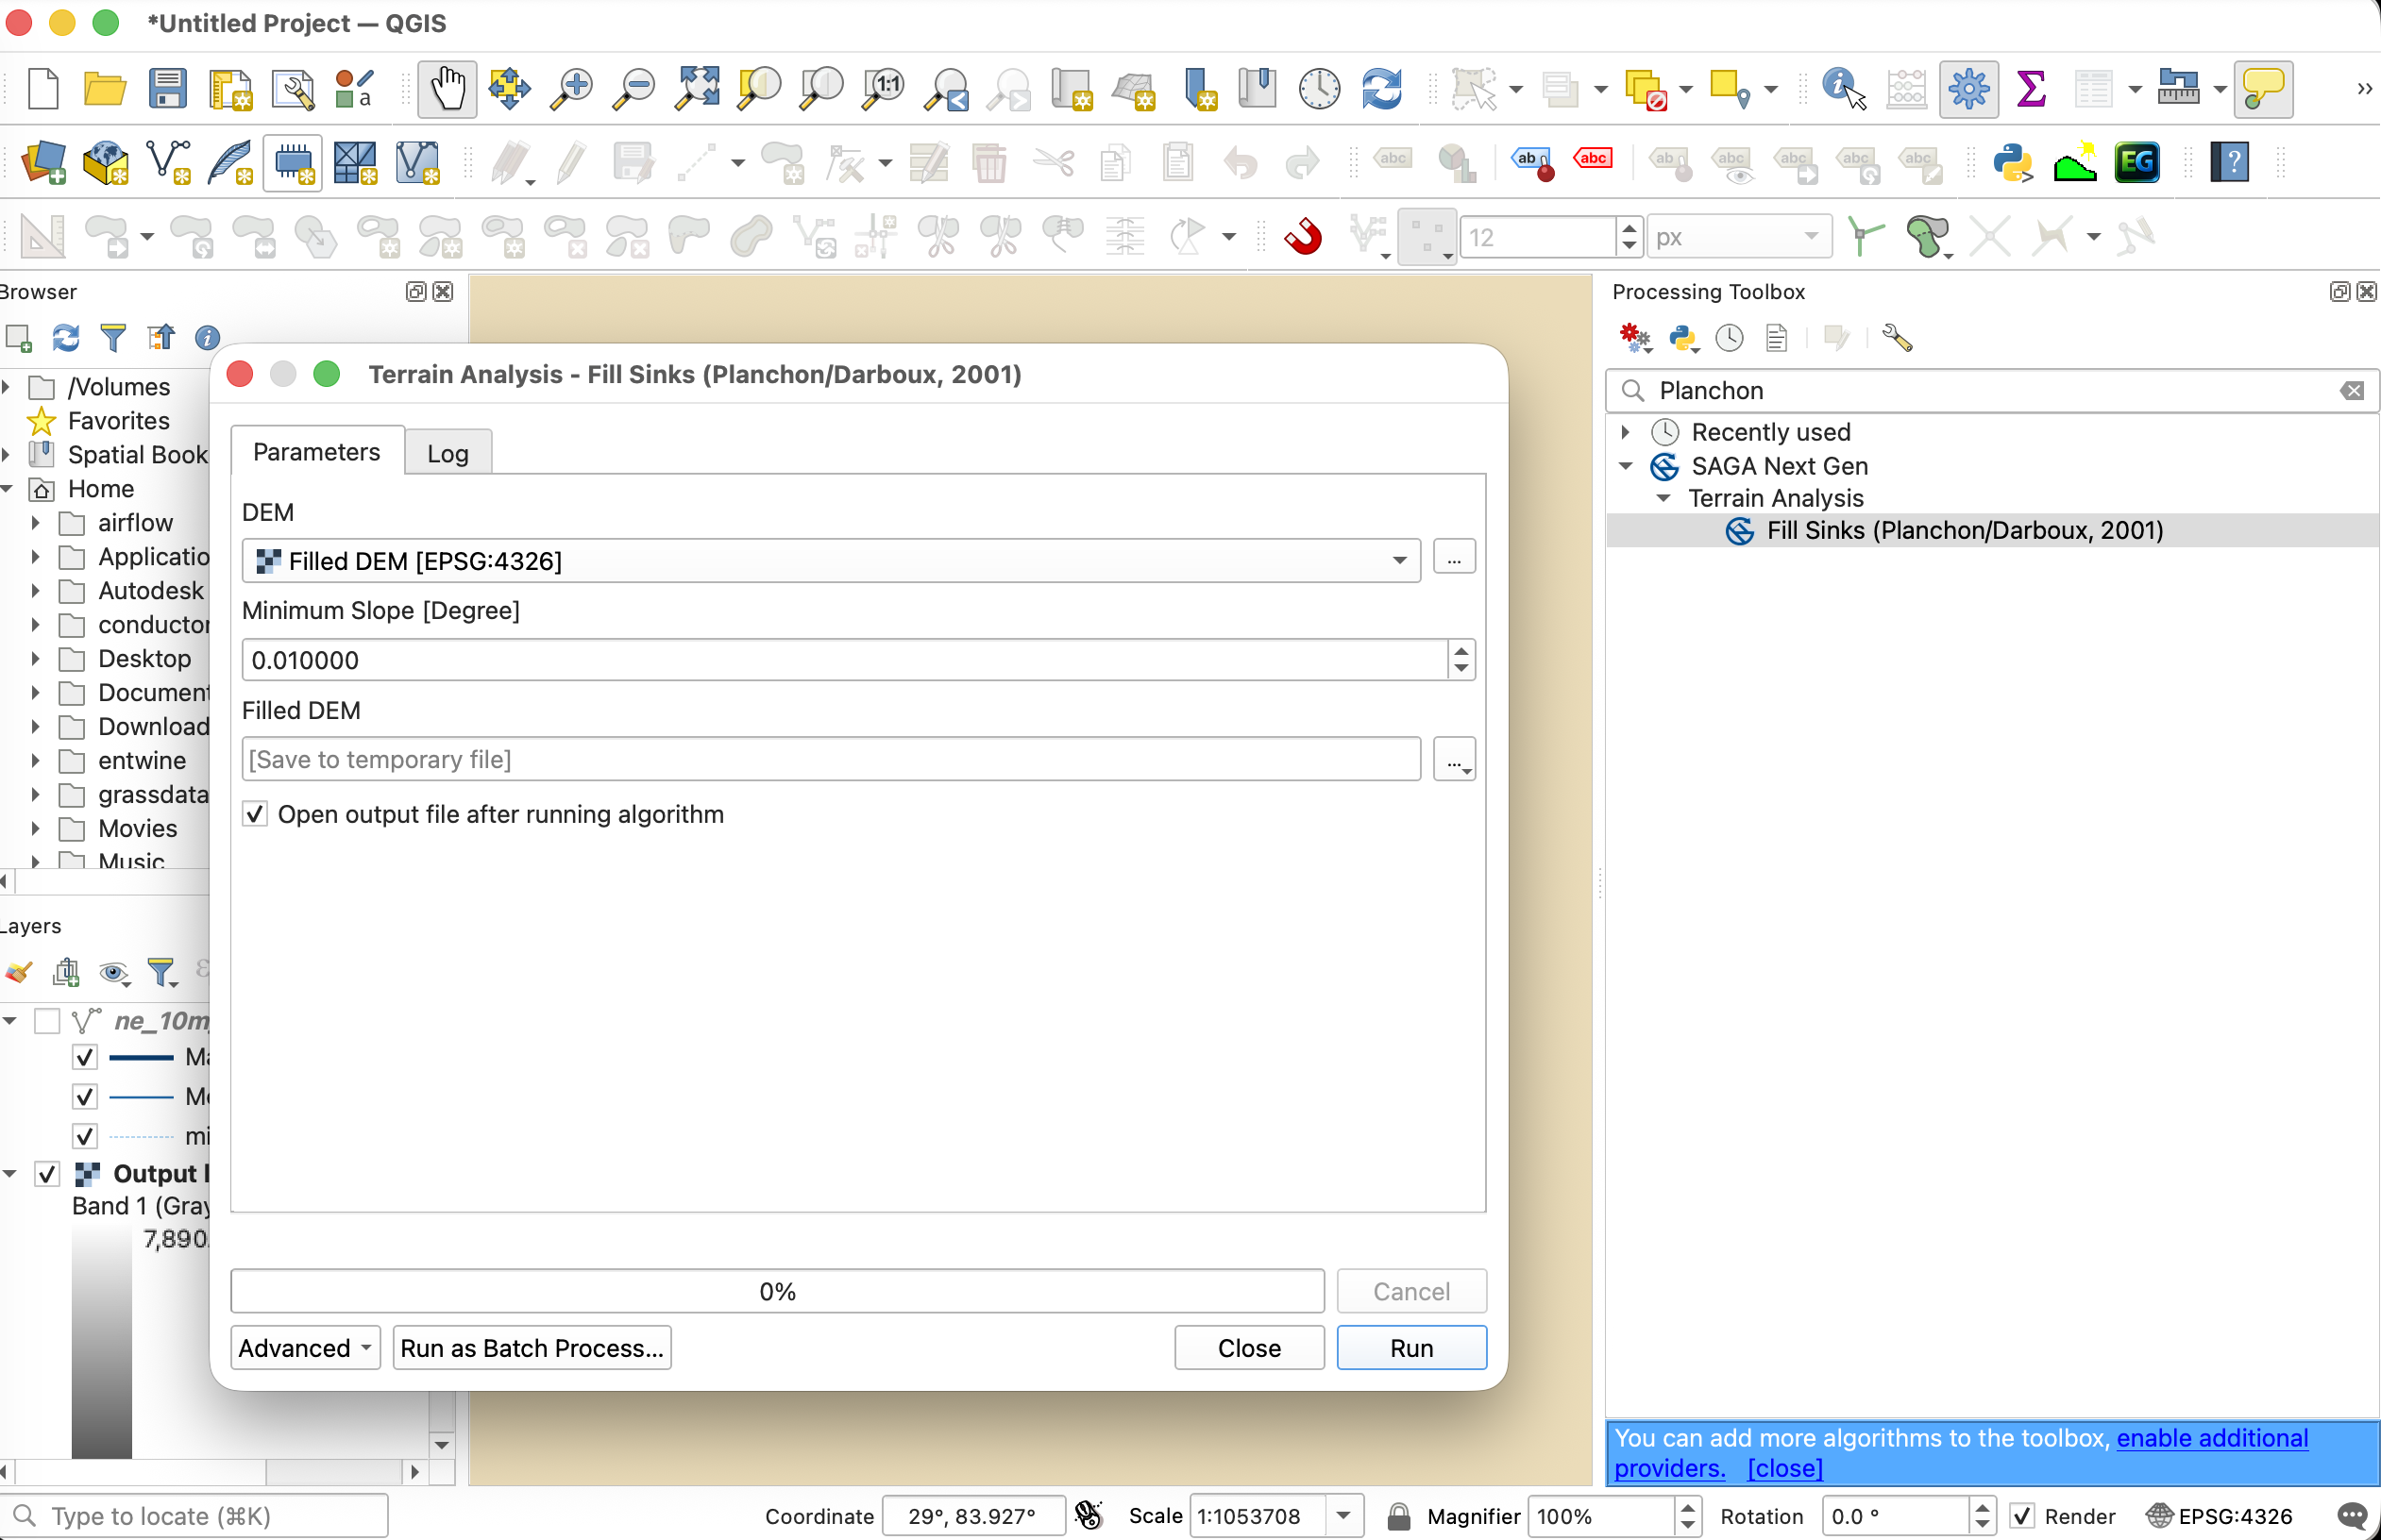
Task: Uncheck the dotted light line legend class
Action: 85,1136
